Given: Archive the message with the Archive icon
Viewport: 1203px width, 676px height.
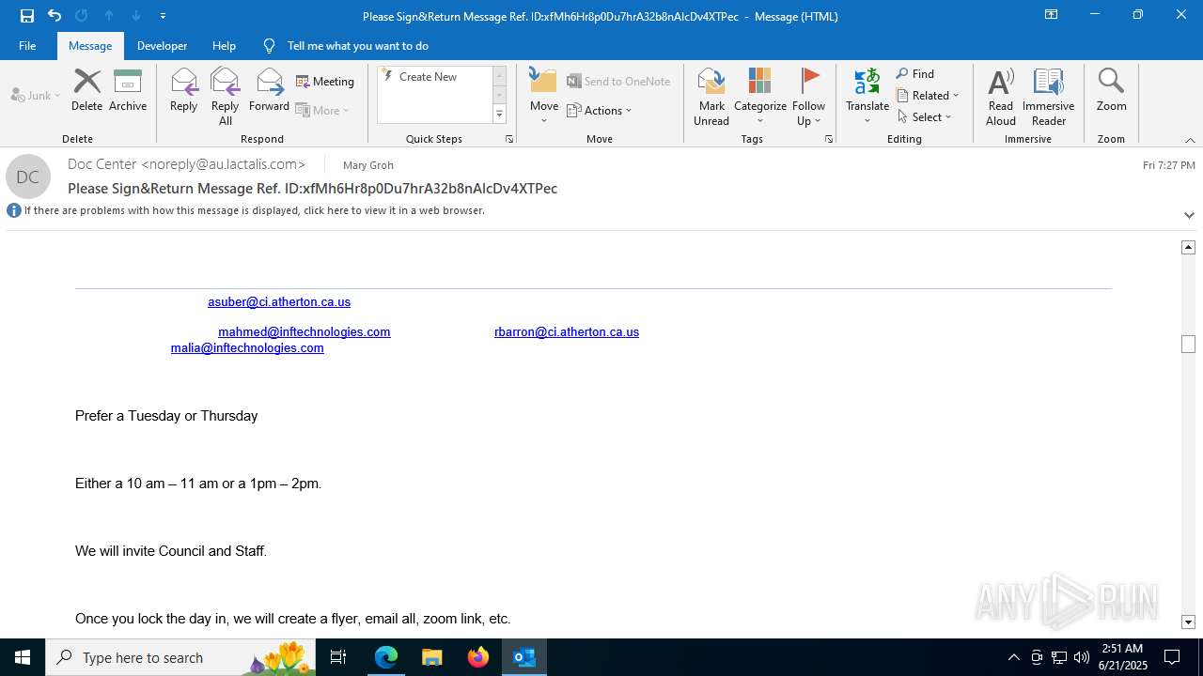Looking at the screenshot, I should pos(128,90).
